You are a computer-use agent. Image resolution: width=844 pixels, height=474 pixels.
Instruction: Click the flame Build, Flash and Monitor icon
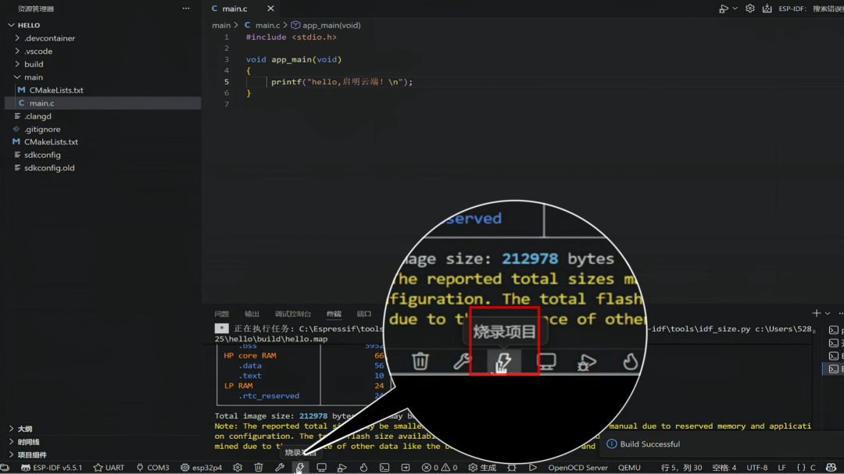363,468
